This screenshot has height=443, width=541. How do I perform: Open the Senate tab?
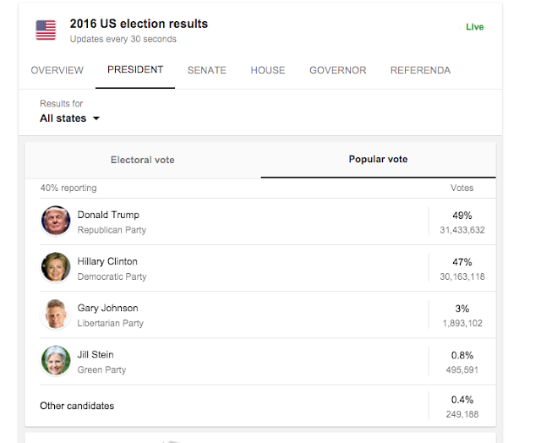click(x=207, y=70)
